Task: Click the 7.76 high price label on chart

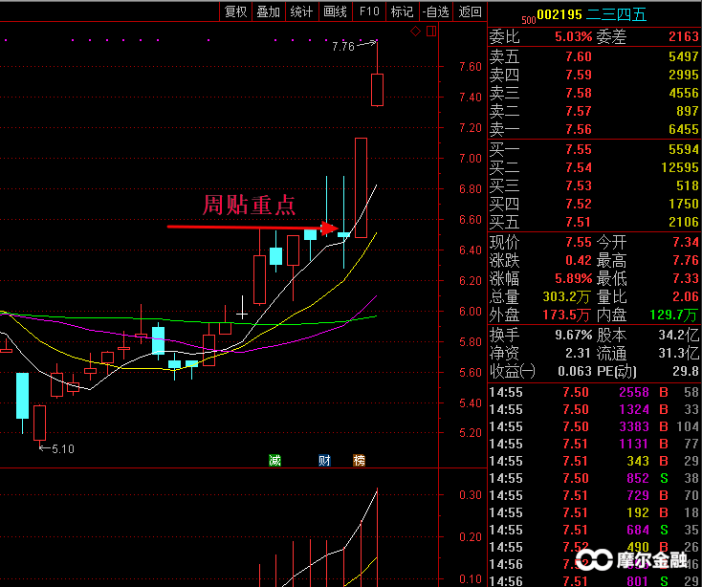Action: [x=343, y=47]
